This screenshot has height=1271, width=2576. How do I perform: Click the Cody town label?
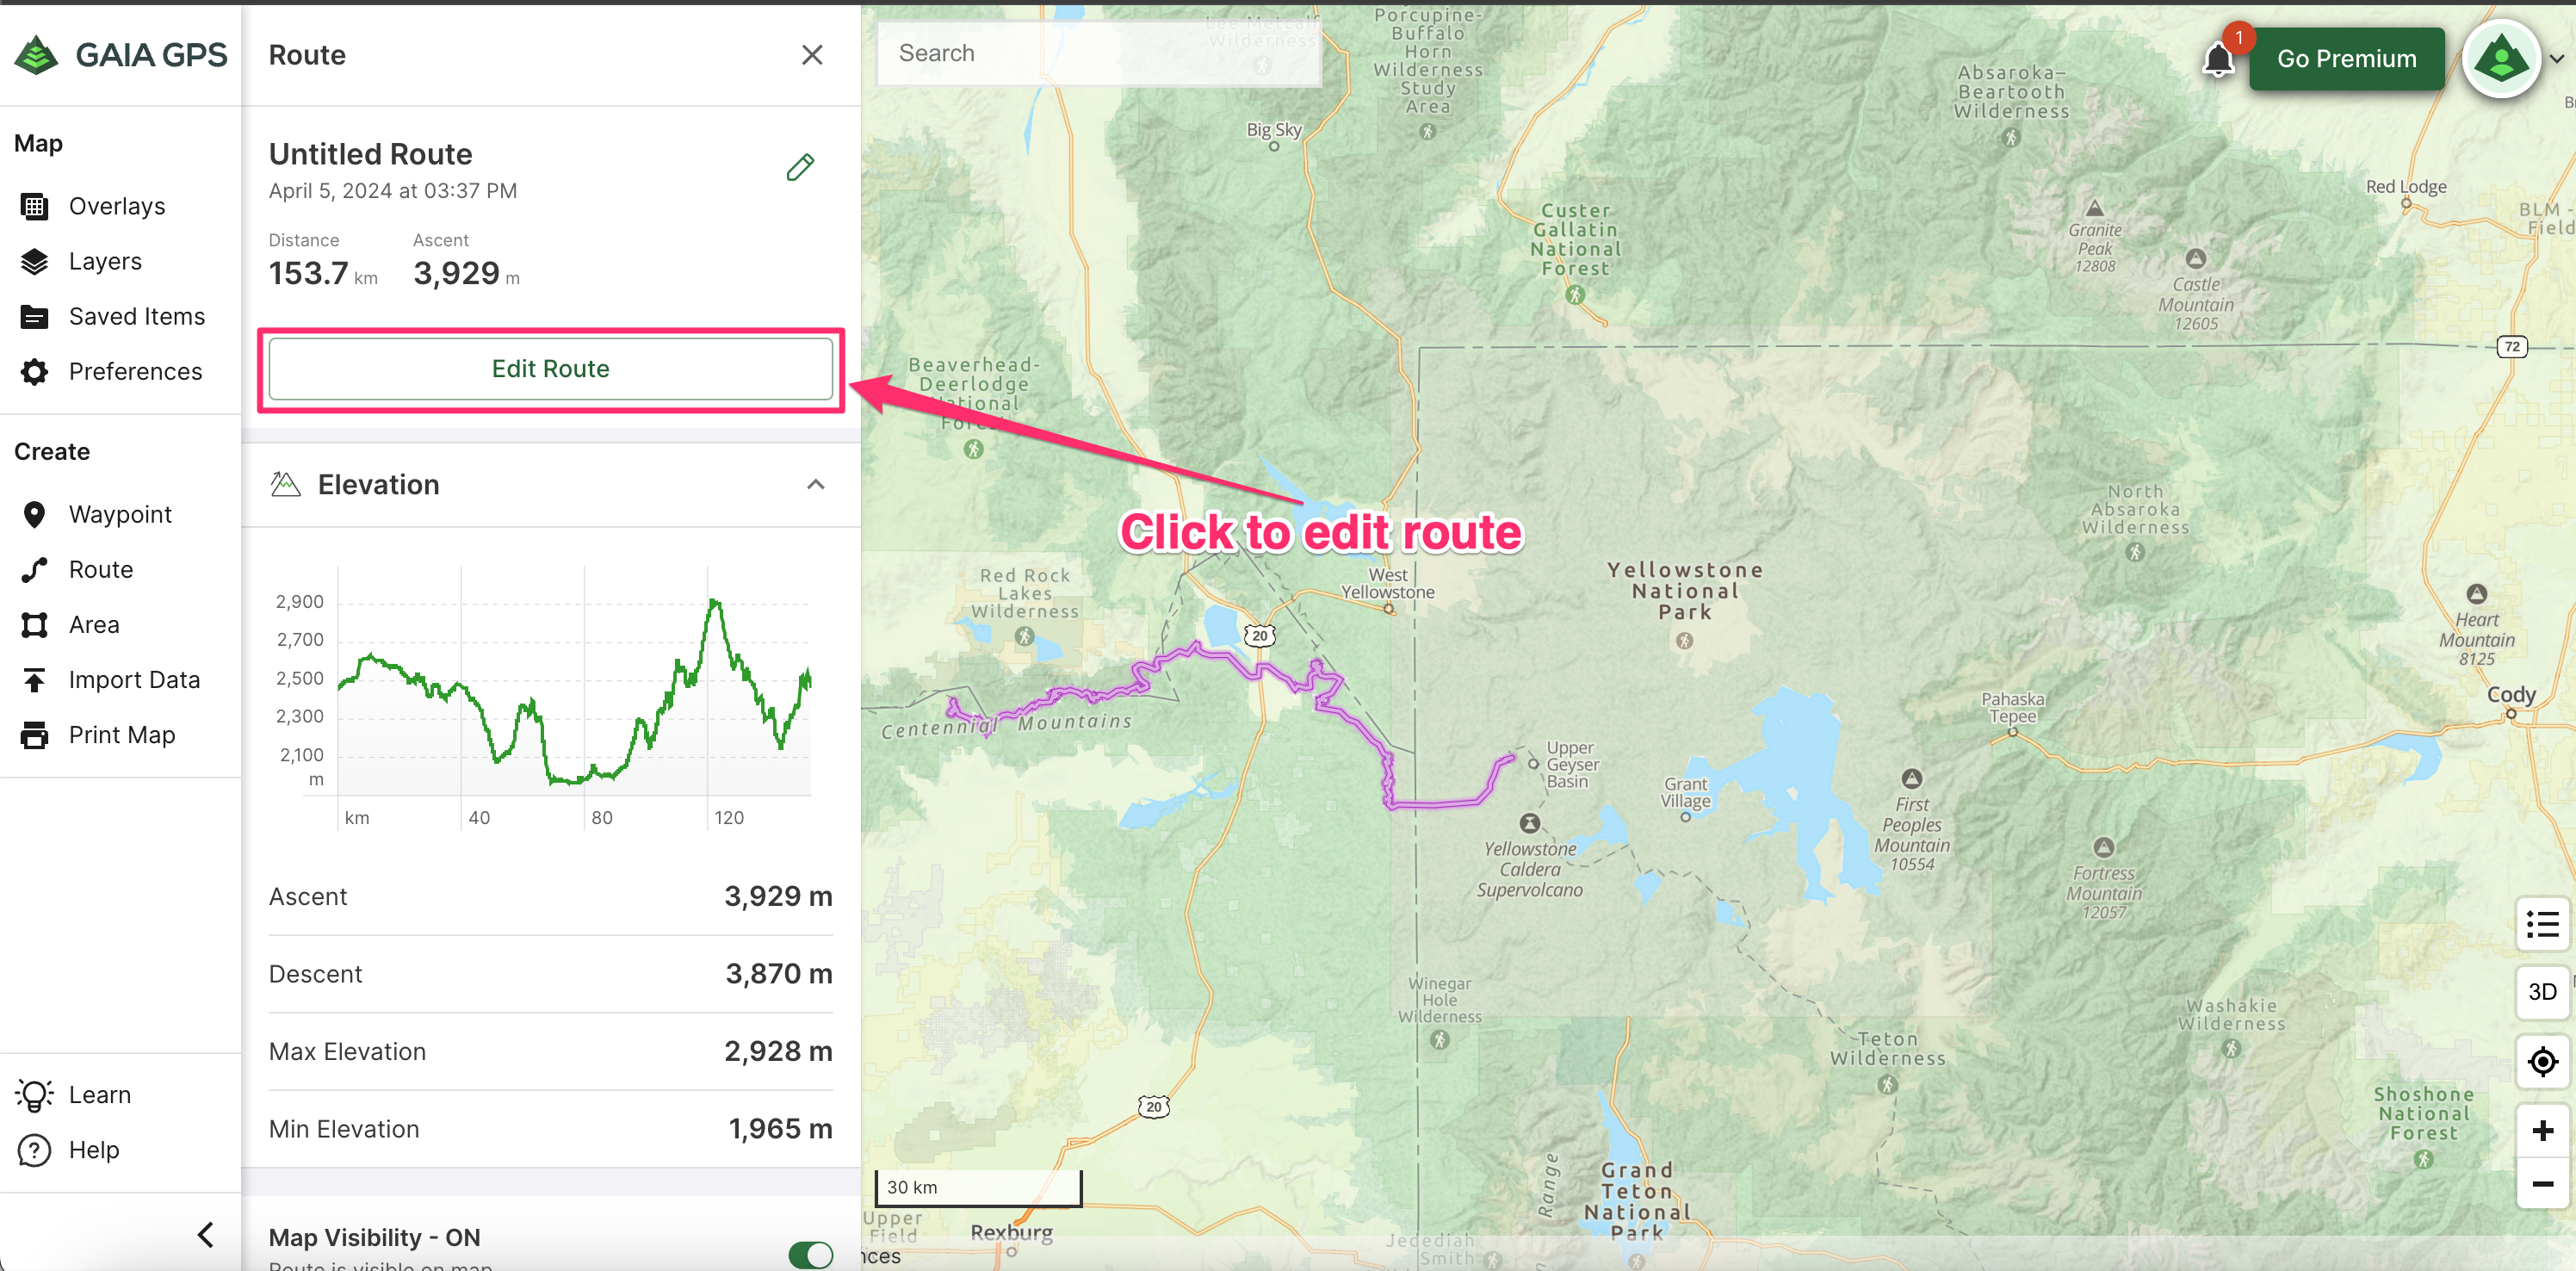click(2510, 695)
